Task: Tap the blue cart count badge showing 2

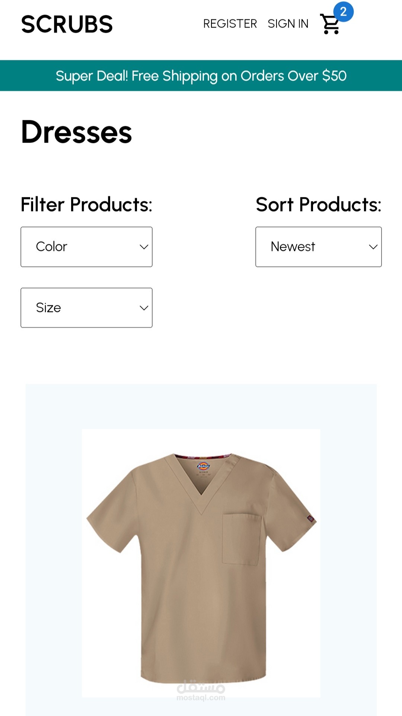Action: [343, 12]
